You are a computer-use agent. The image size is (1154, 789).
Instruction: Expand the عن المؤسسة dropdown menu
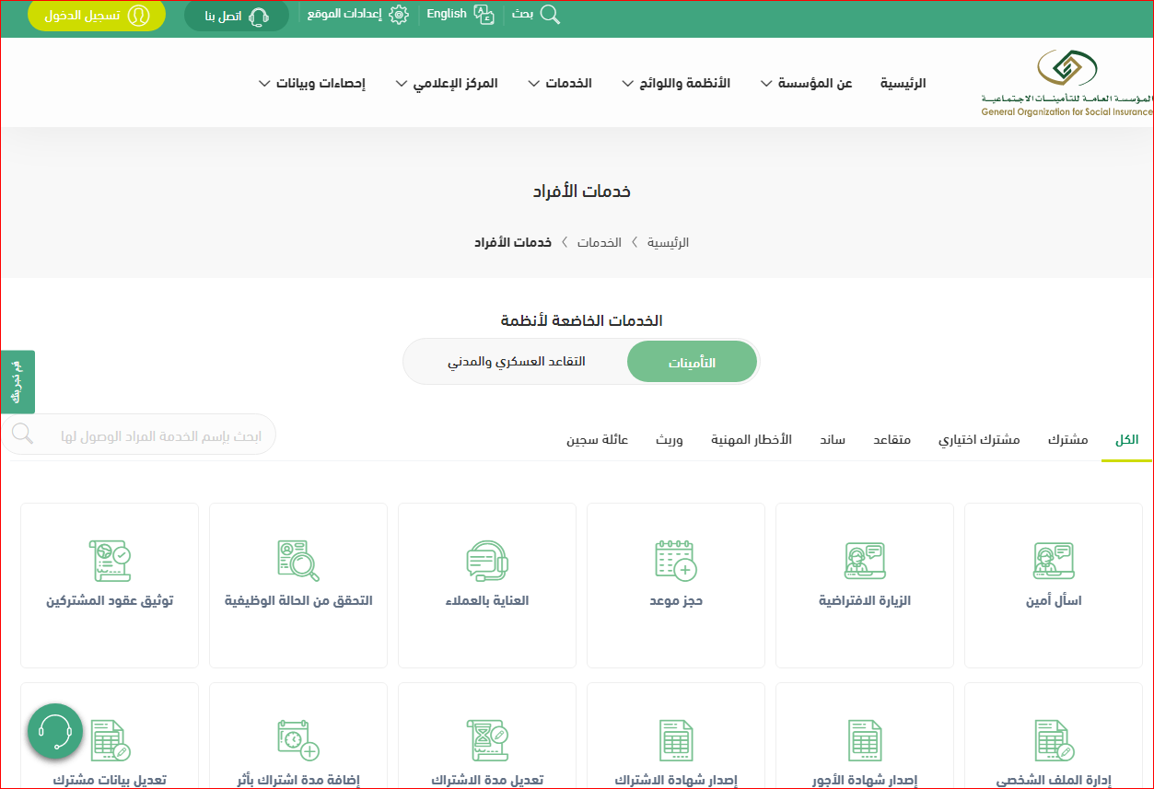click(x=815, y=84)
